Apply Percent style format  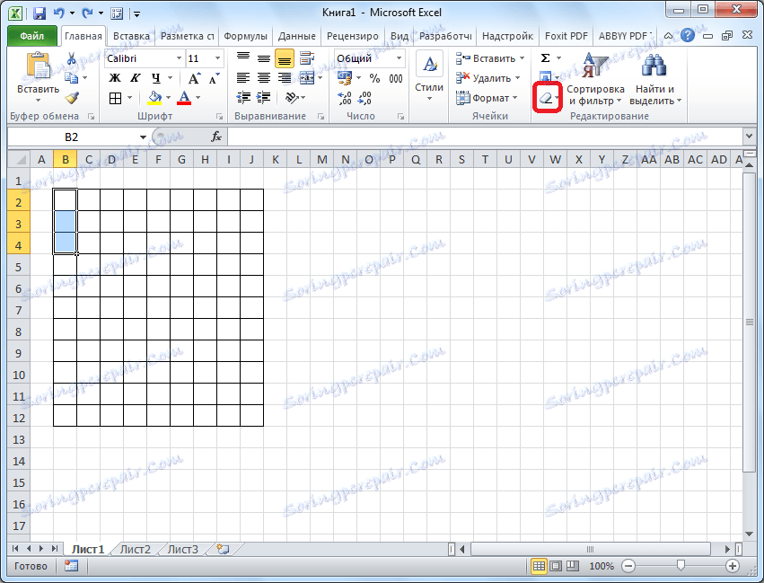pyautogui.click(x=374, y=78)
